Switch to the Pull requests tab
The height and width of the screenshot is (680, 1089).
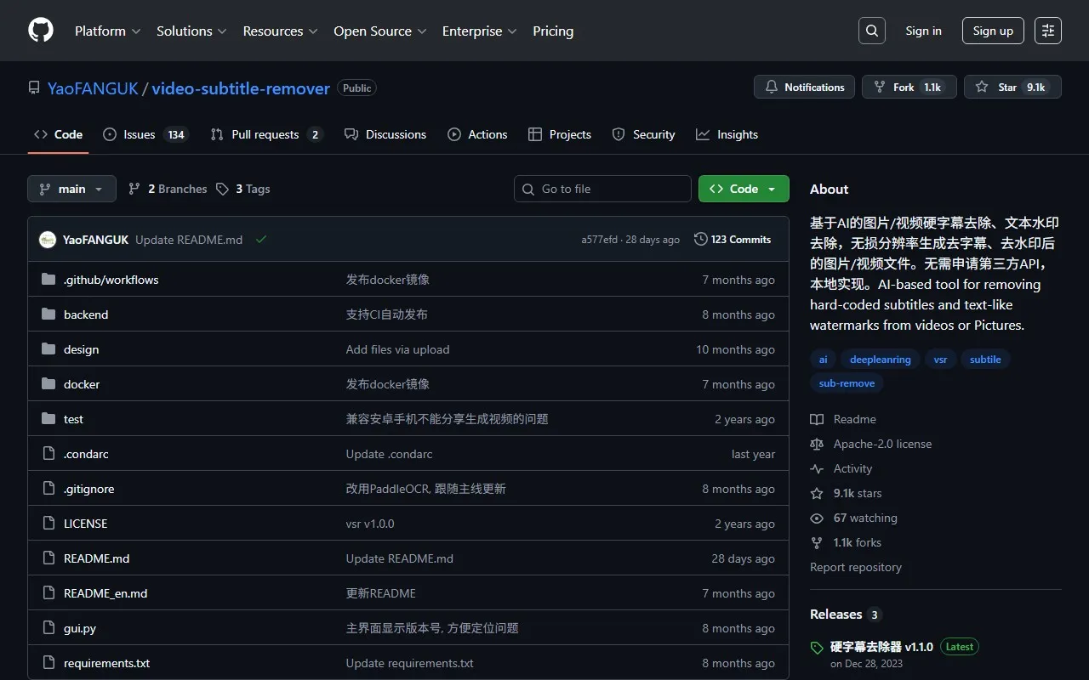coord(265,134)
